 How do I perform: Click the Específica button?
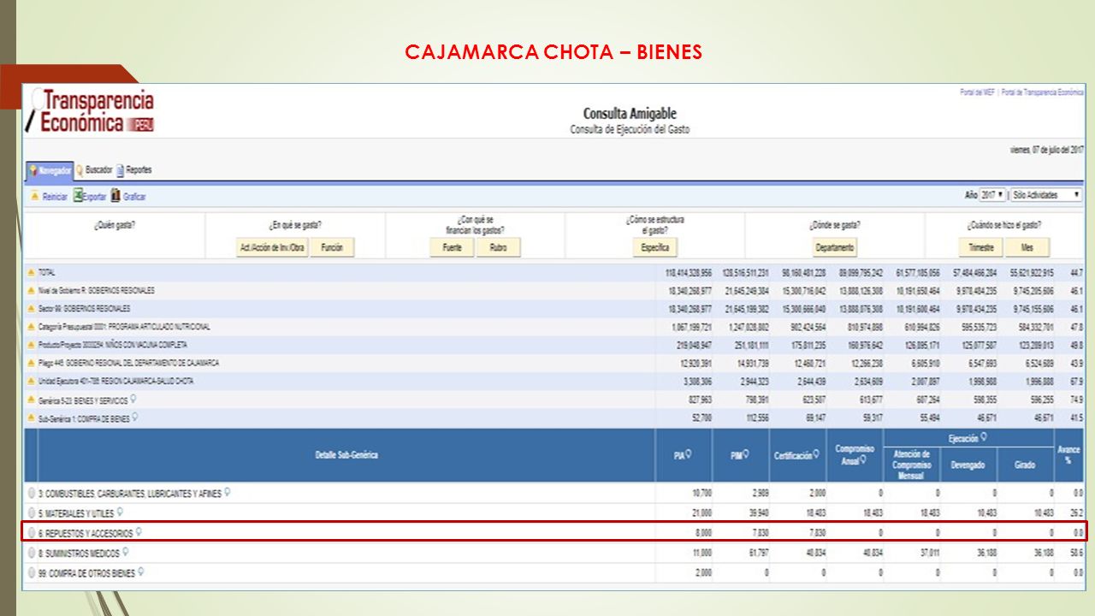coord(654,247)
